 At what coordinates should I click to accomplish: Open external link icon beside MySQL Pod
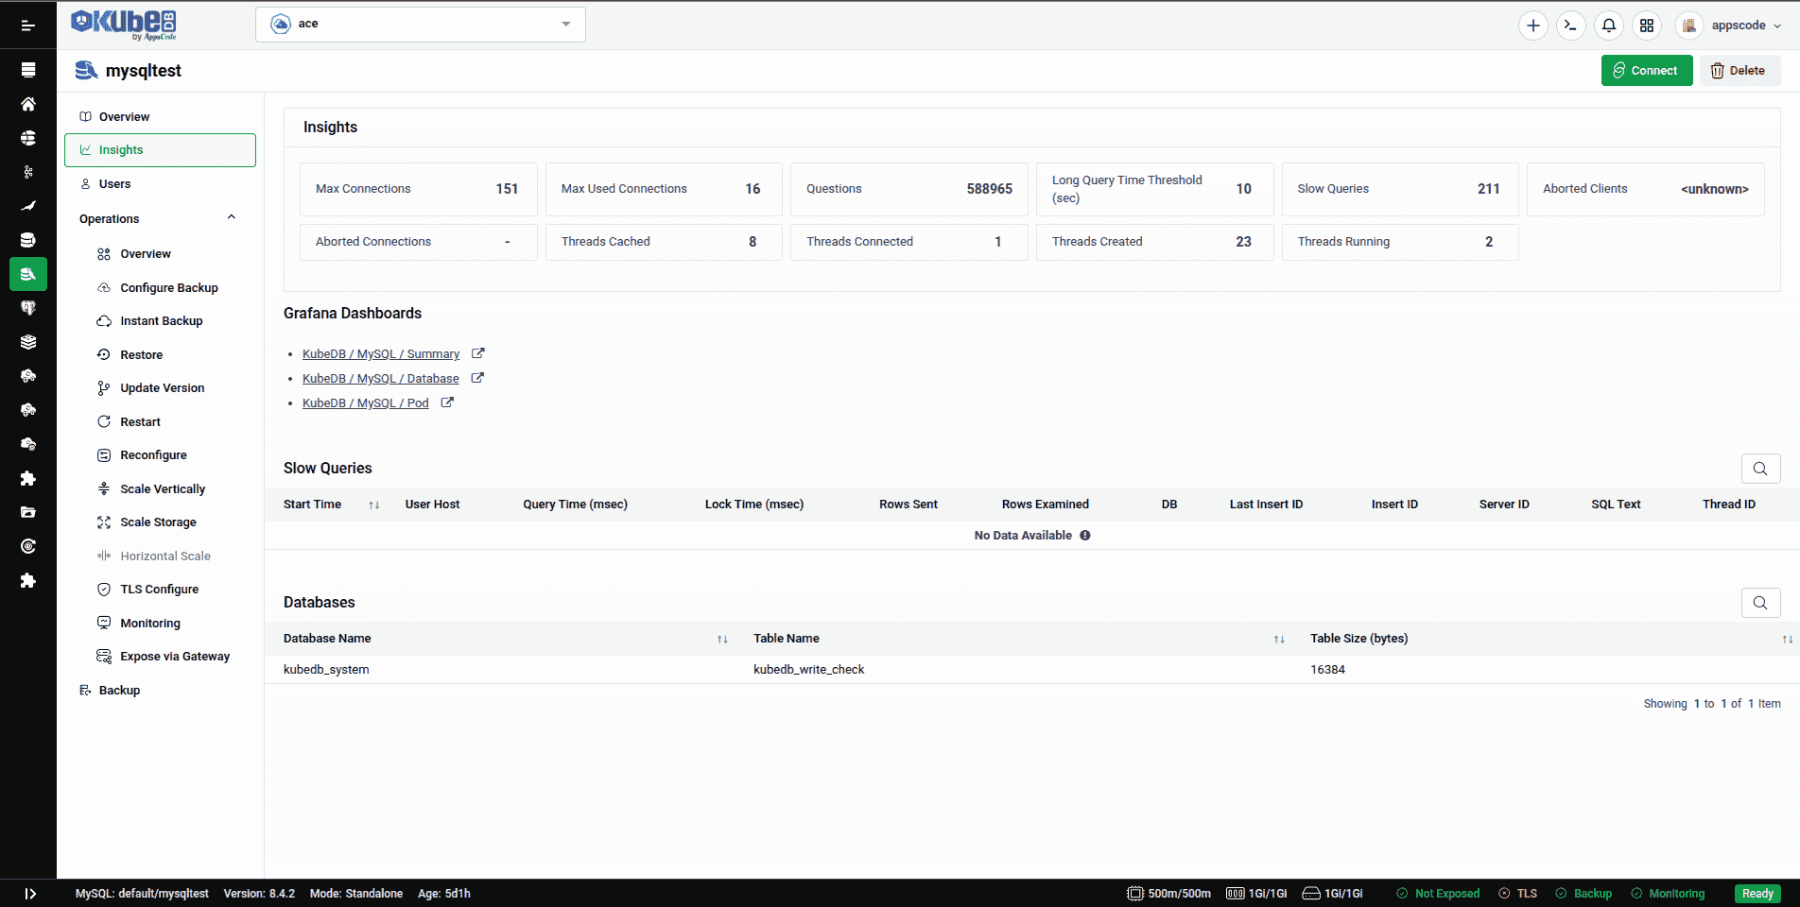[x=447, y=402]
